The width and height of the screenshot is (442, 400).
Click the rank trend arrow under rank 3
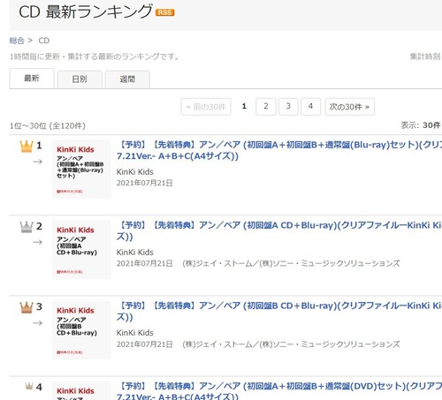tap(37, 323)
